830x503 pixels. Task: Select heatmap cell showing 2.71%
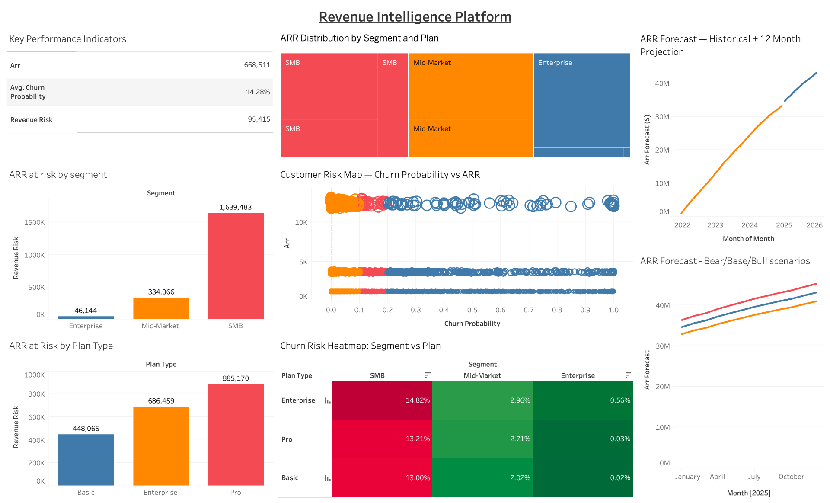(482, 439)
